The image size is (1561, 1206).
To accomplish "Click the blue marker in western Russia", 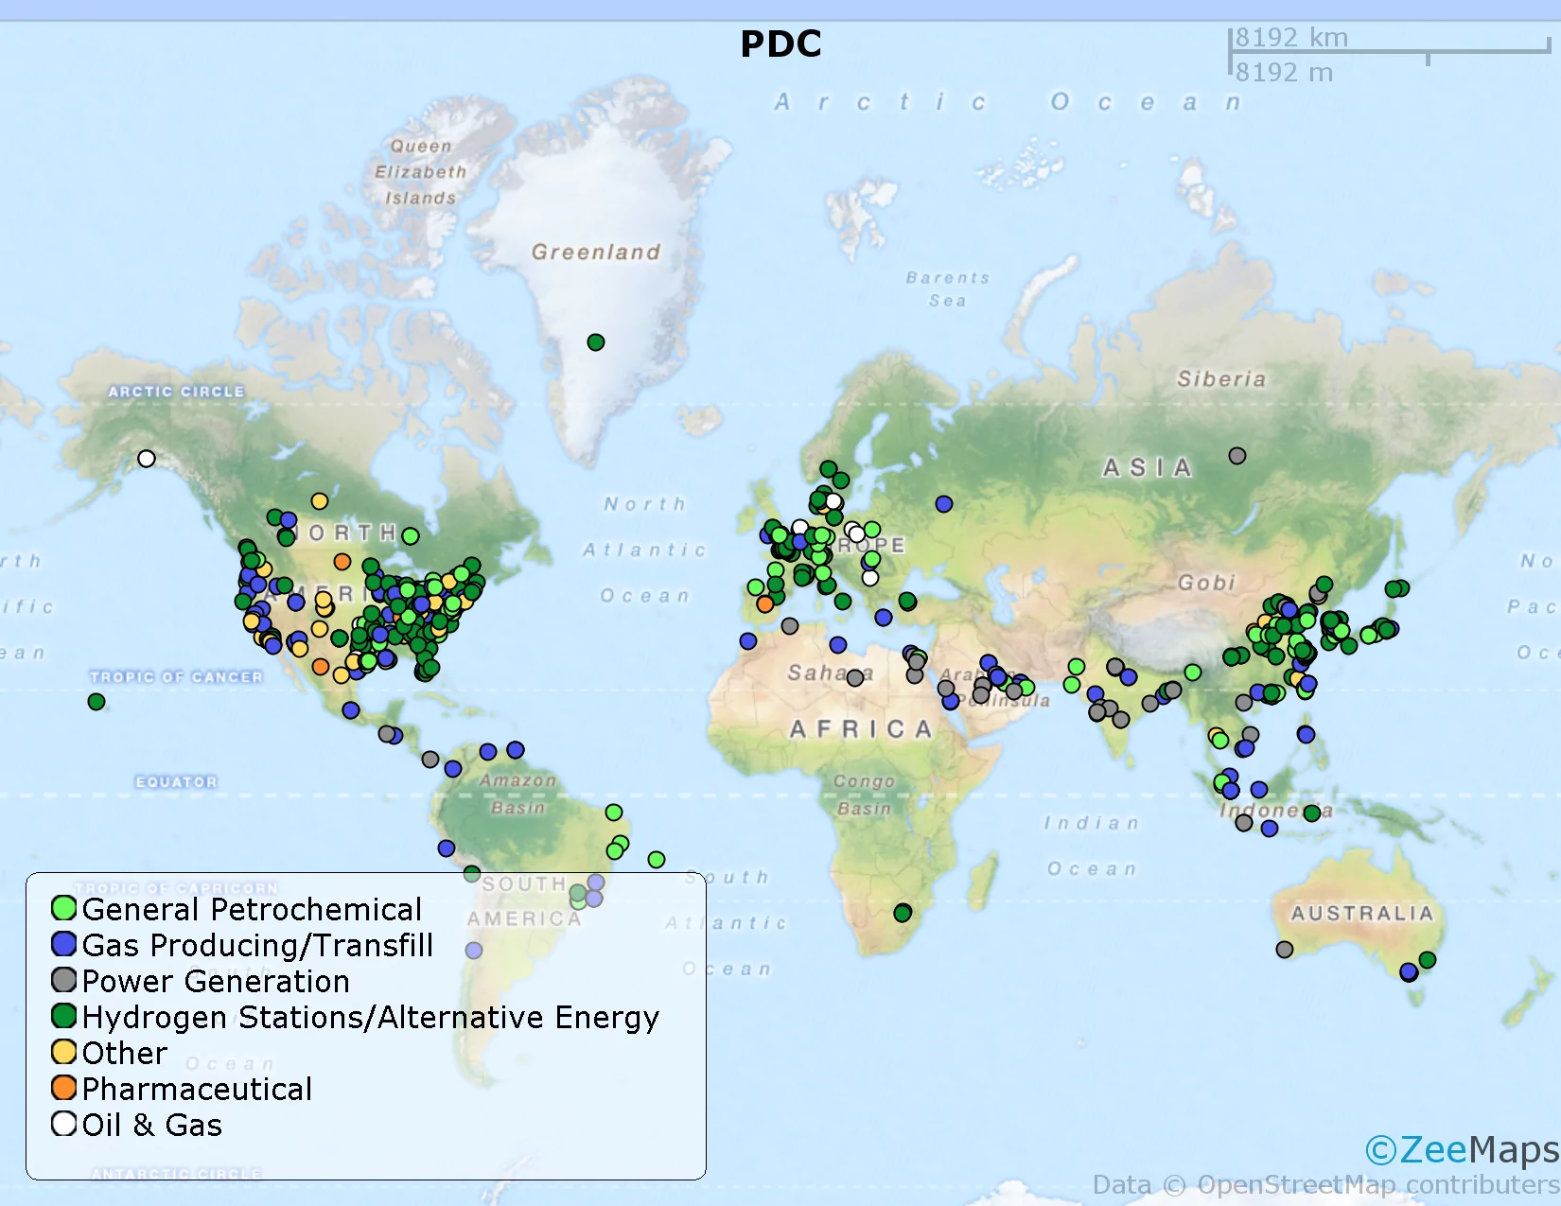I will pos(944,504).
